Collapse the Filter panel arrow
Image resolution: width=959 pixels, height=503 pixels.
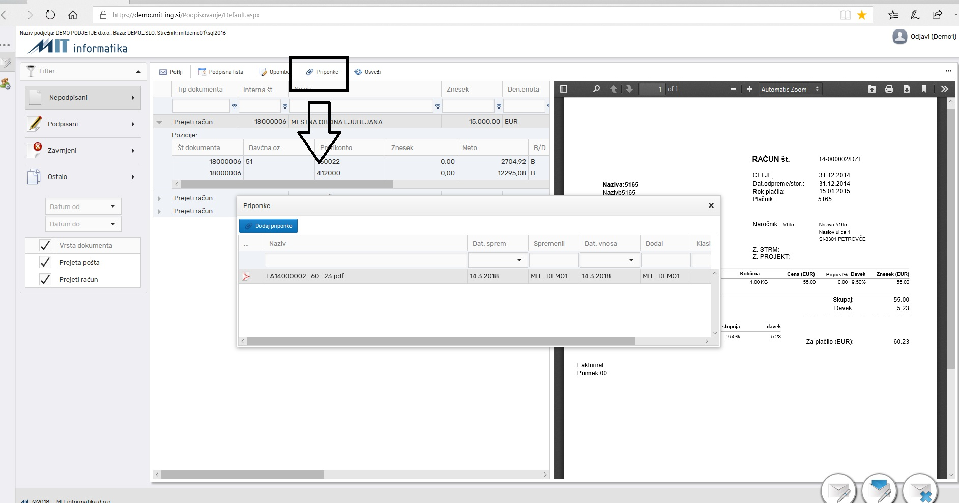(x=138, y=72)
